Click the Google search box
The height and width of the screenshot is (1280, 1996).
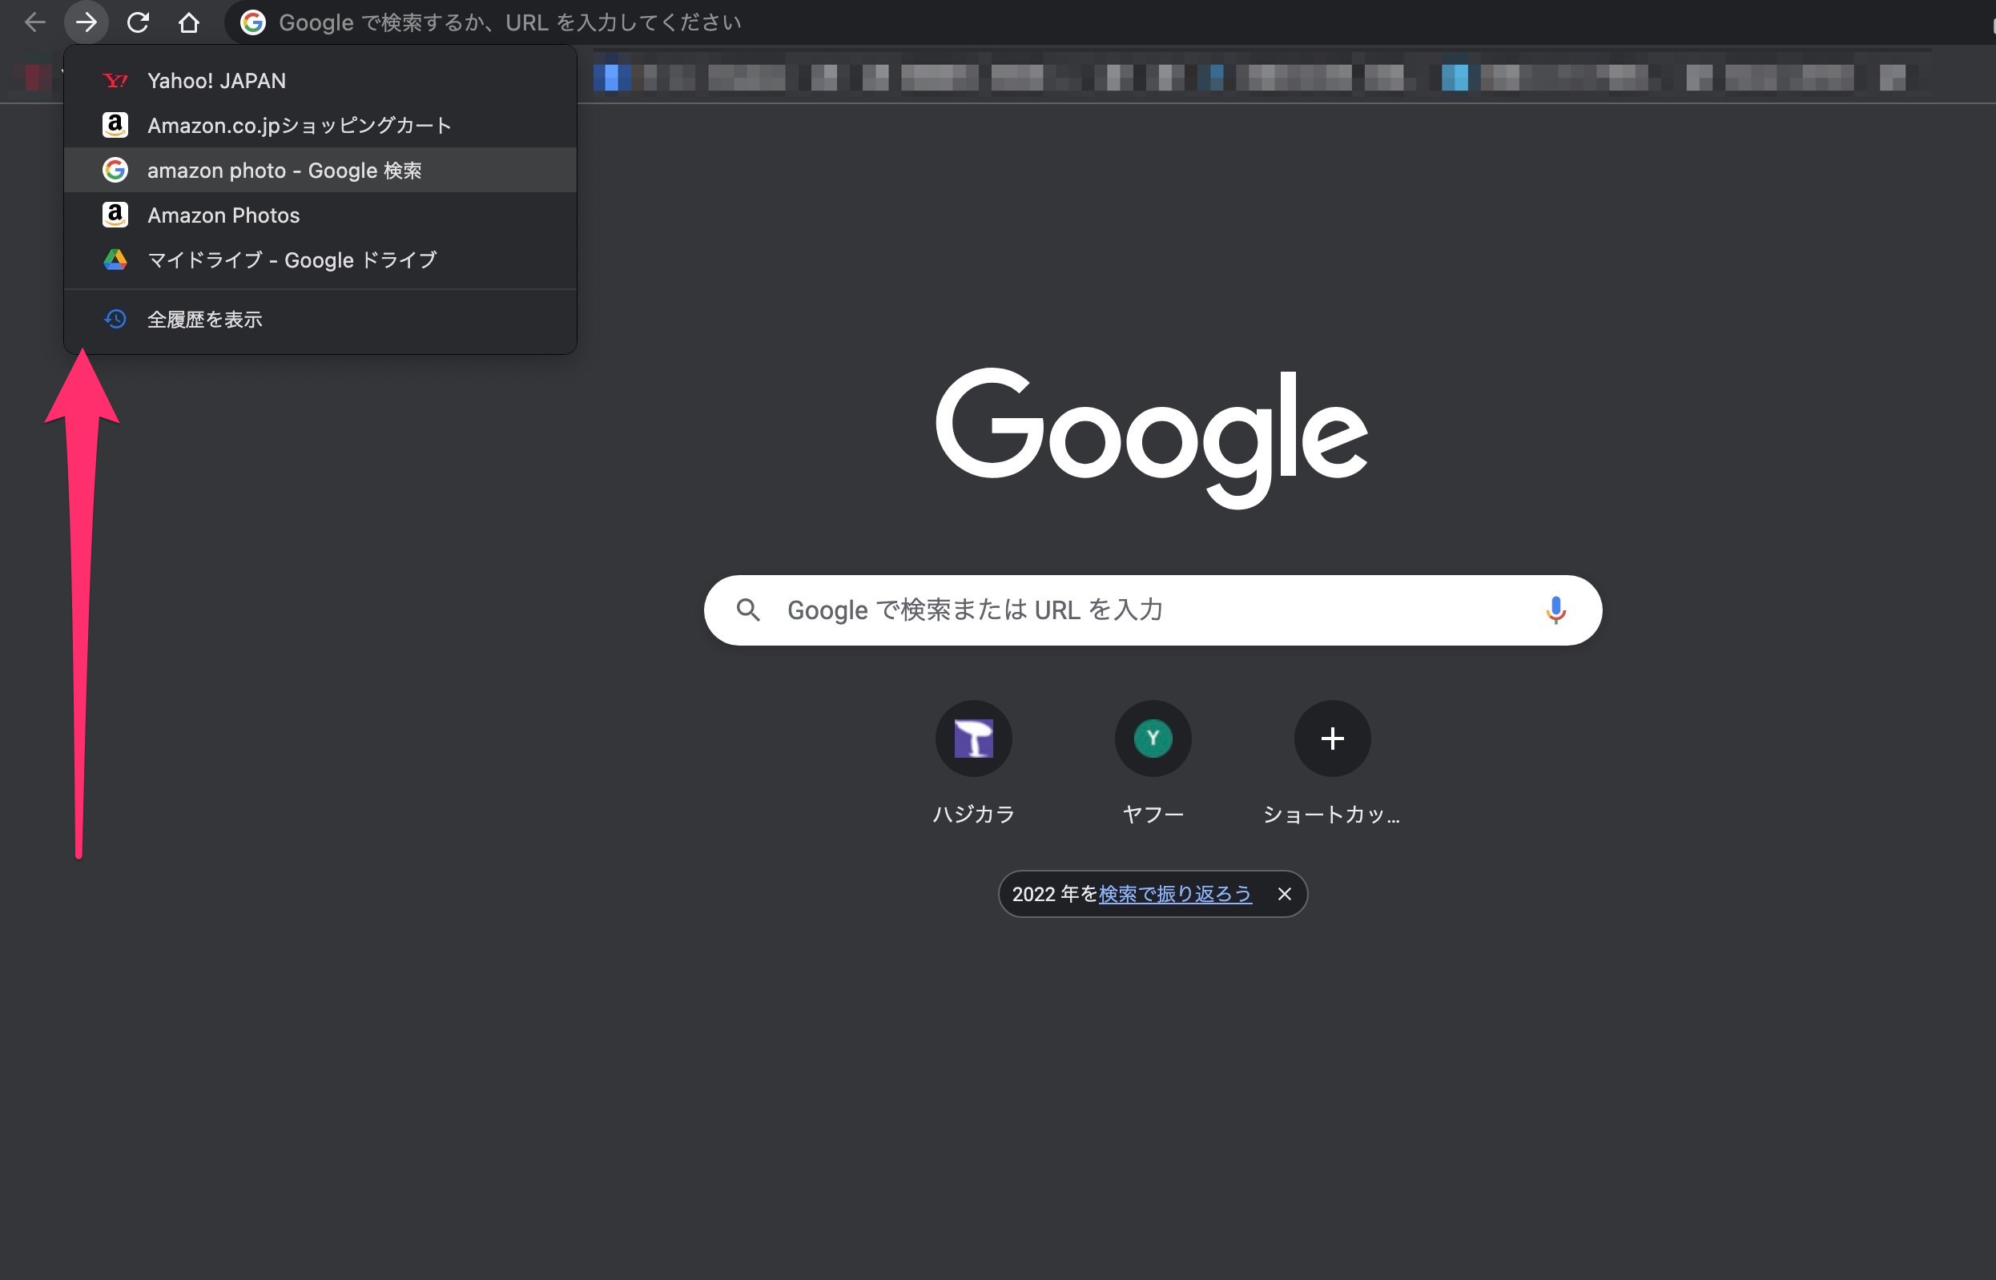pyautogui.click(x=1153, y=610)
